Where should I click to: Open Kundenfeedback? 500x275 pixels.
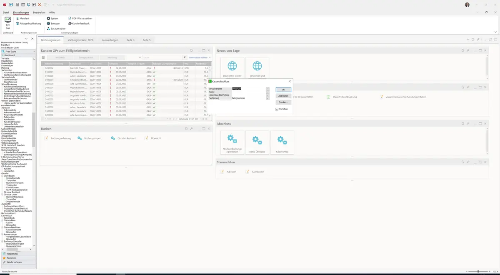coord(79,23)
